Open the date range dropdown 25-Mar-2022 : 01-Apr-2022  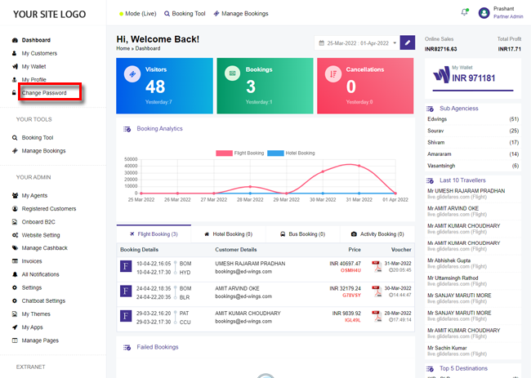(357, 43)
